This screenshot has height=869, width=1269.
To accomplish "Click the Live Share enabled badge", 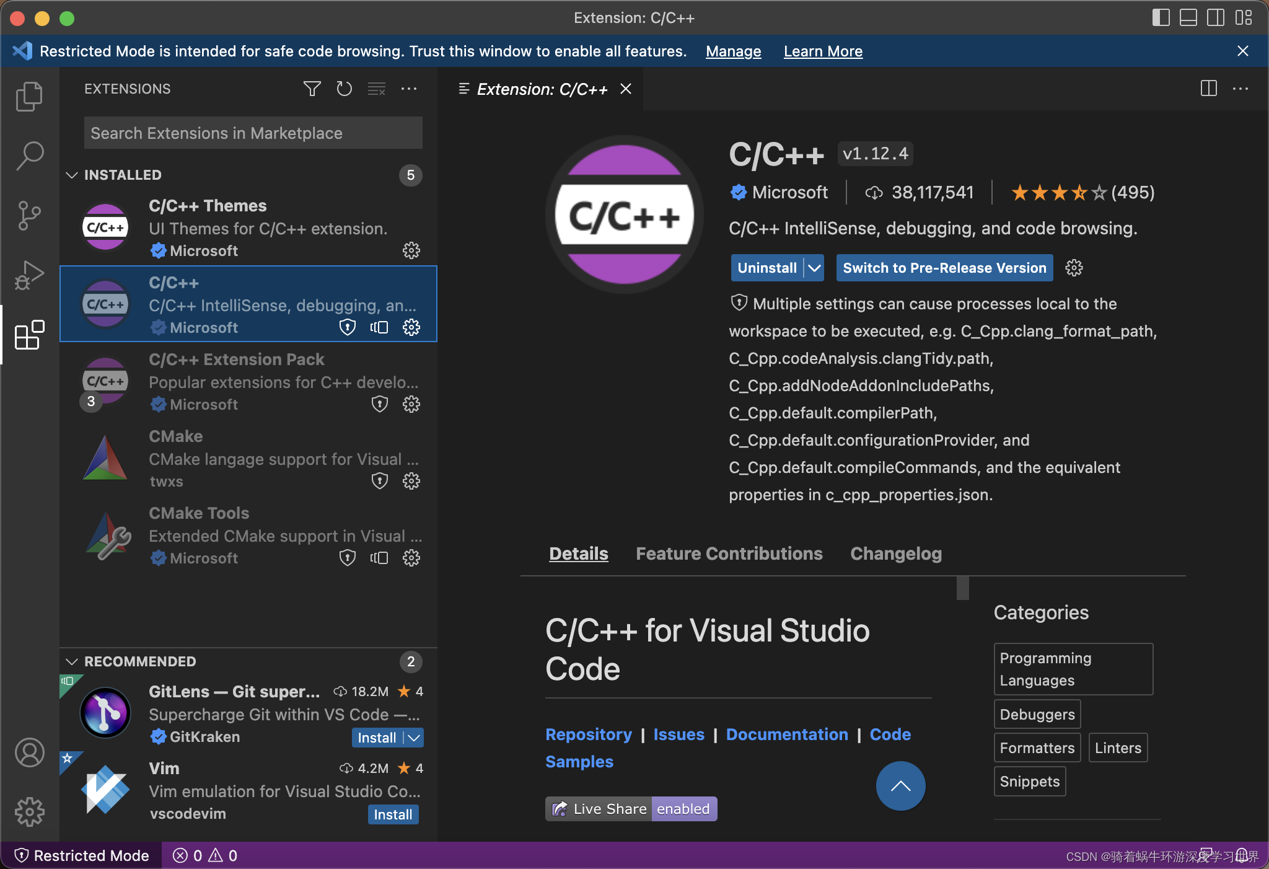I will click(631, 809).
